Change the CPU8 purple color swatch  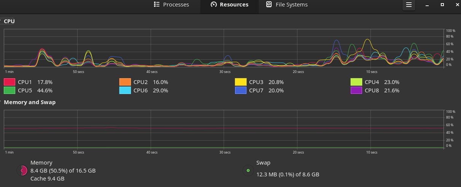356,90
